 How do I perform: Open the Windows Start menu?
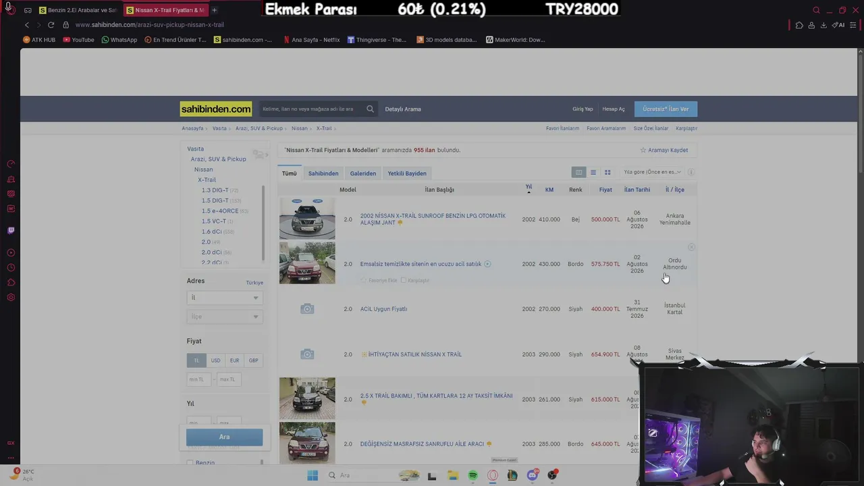pos(313,475)
